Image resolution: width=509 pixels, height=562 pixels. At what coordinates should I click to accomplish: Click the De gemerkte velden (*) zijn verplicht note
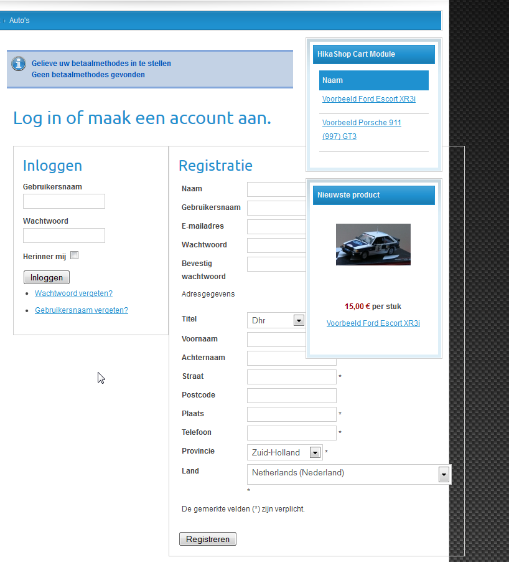click(243, 509)
